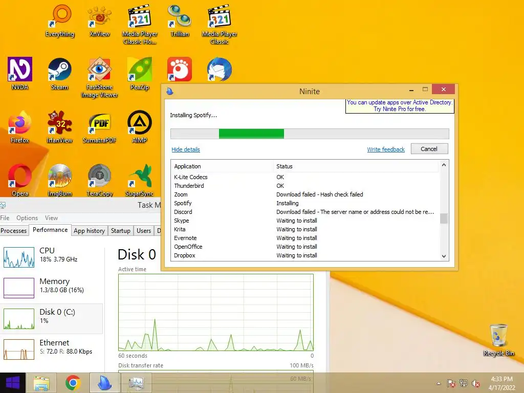The height and width of the screenshot is (393, 524).
Task: Select the Ethernet performance entry
Action: (52, 349)
